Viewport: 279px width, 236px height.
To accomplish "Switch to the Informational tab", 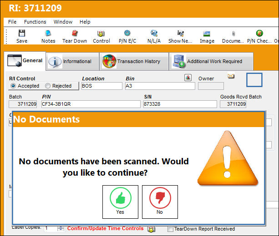I will pyautogui.click(x=72, y=61).
